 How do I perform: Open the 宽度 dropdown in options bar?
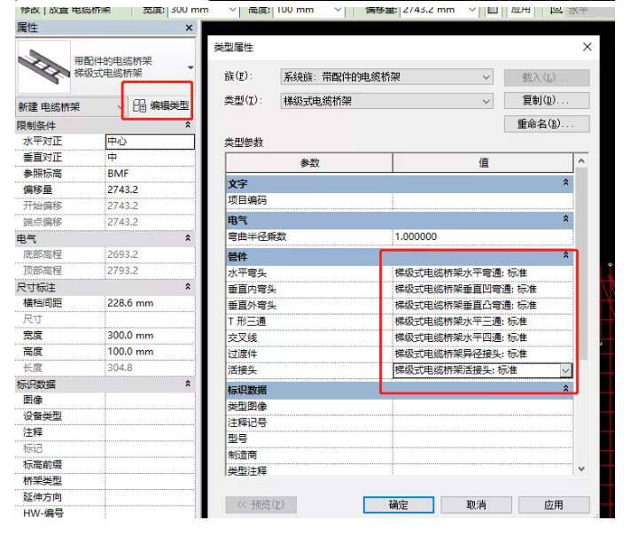point(232,10)
